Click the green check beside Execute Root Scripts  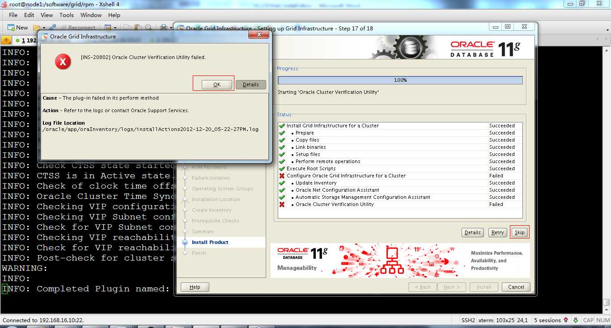(x=282, y=168)
